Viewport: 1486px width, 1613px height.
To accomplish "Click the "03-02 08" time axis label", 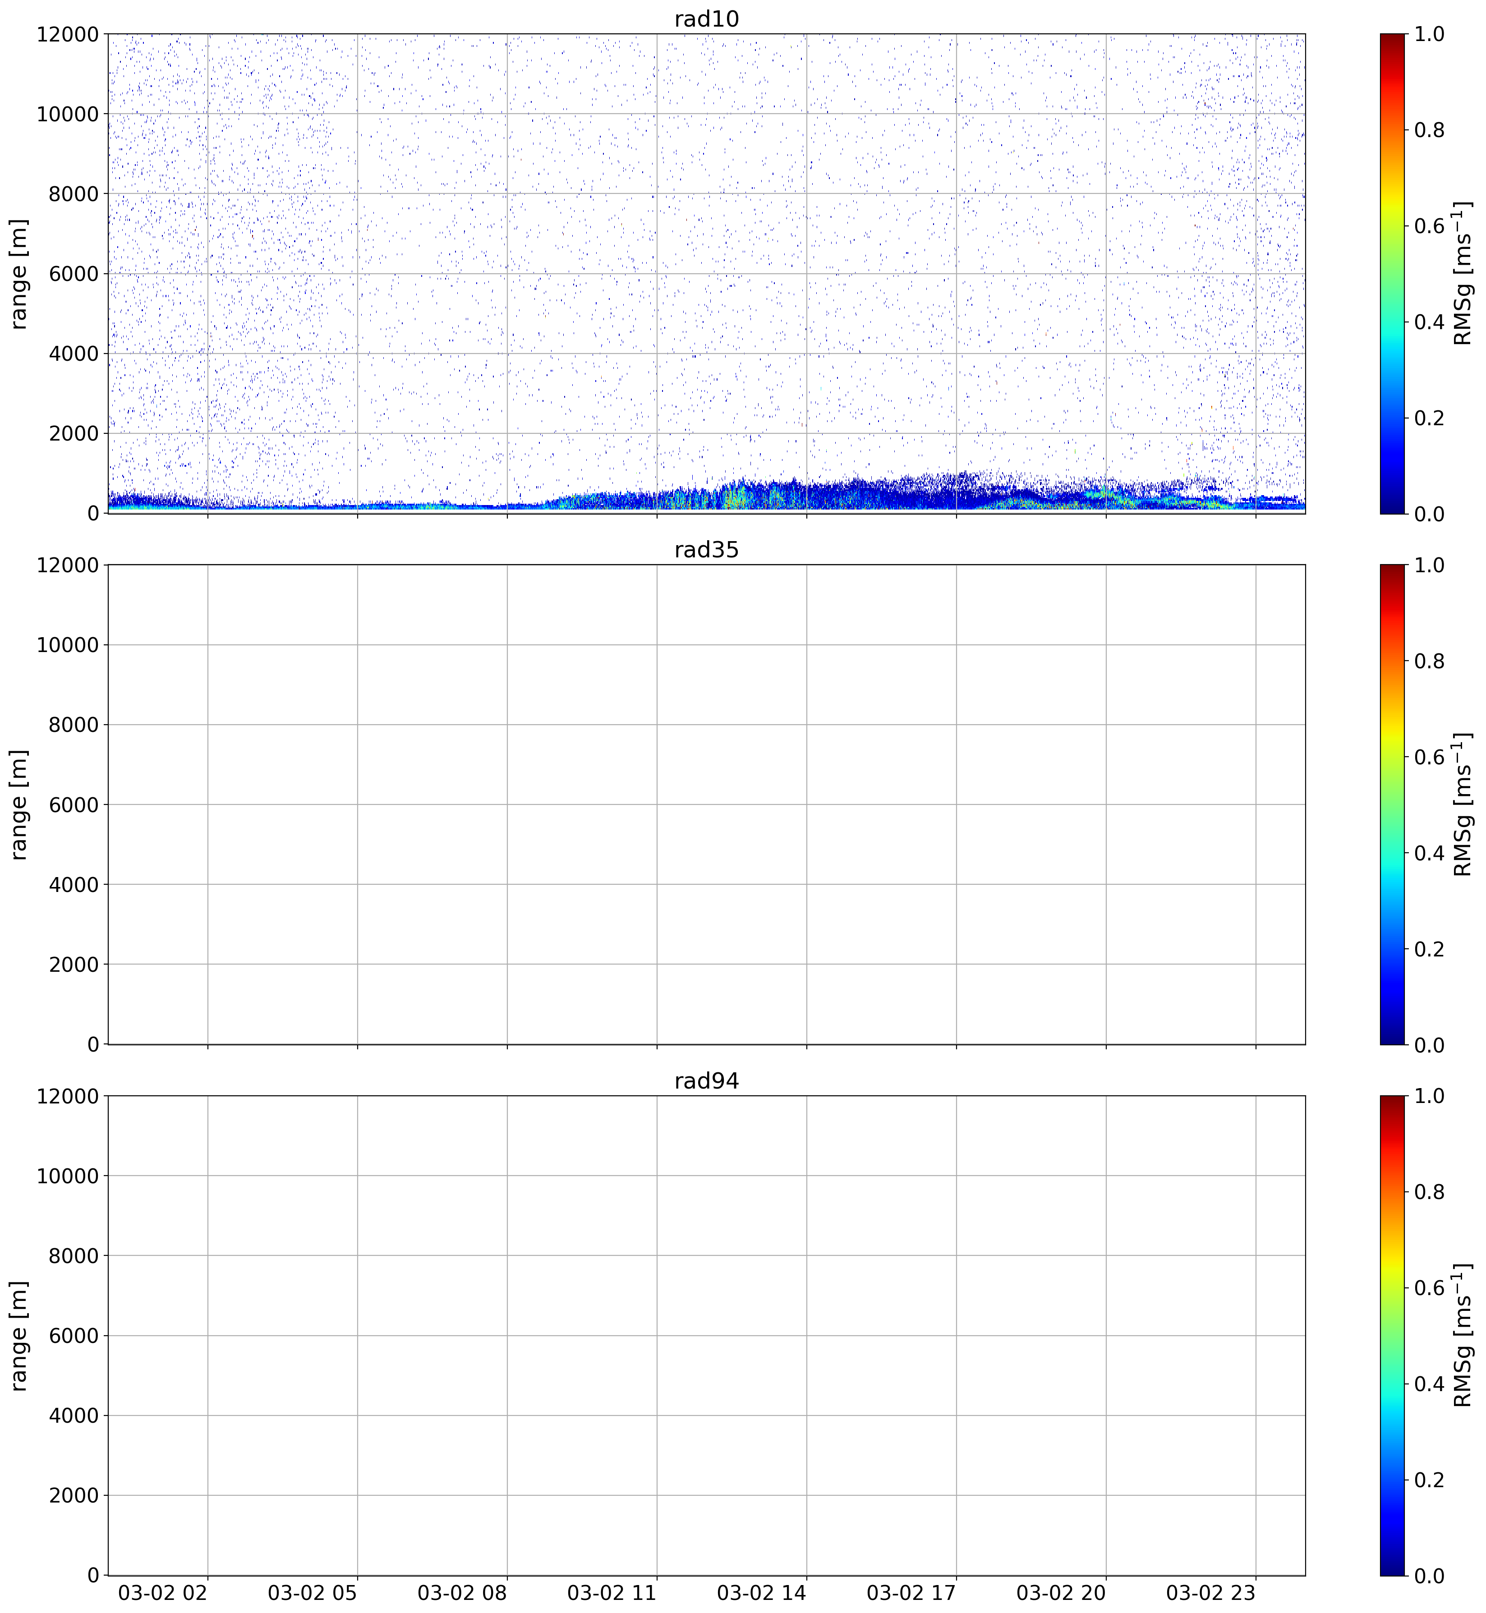I will click(462, 1594).
